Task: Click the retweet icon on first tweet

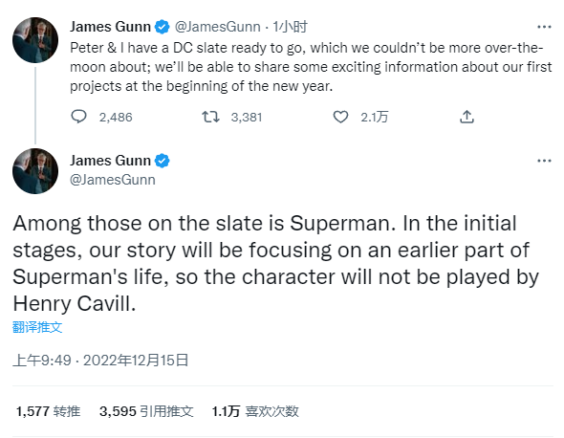Action: coord(210,117)
